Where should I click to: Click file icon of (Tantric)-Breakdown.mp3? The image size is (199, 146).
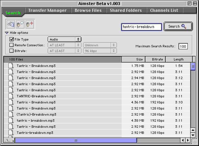coord(11,114)
